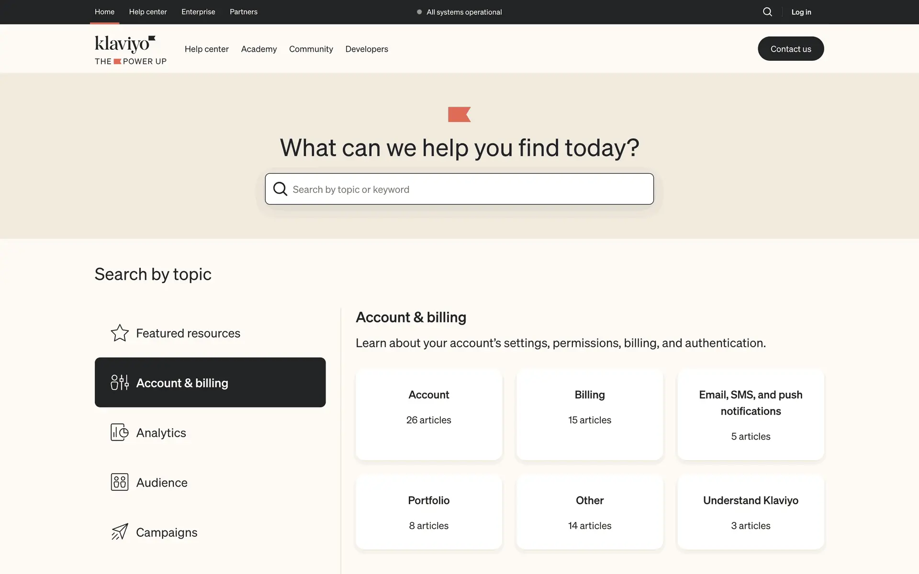The height and width of the screenshot is (574, 919).
Task: Click the top-bar search magnifier icon
Action: coord(767,12)
